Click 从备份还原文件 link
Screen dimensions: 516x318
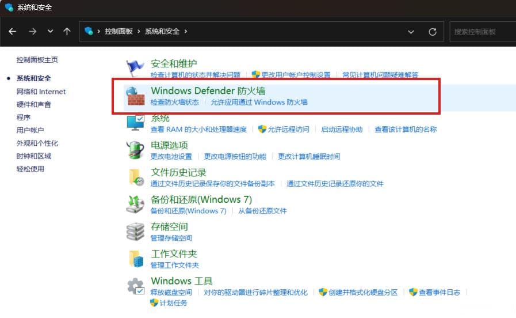click(x=262, y=211)
